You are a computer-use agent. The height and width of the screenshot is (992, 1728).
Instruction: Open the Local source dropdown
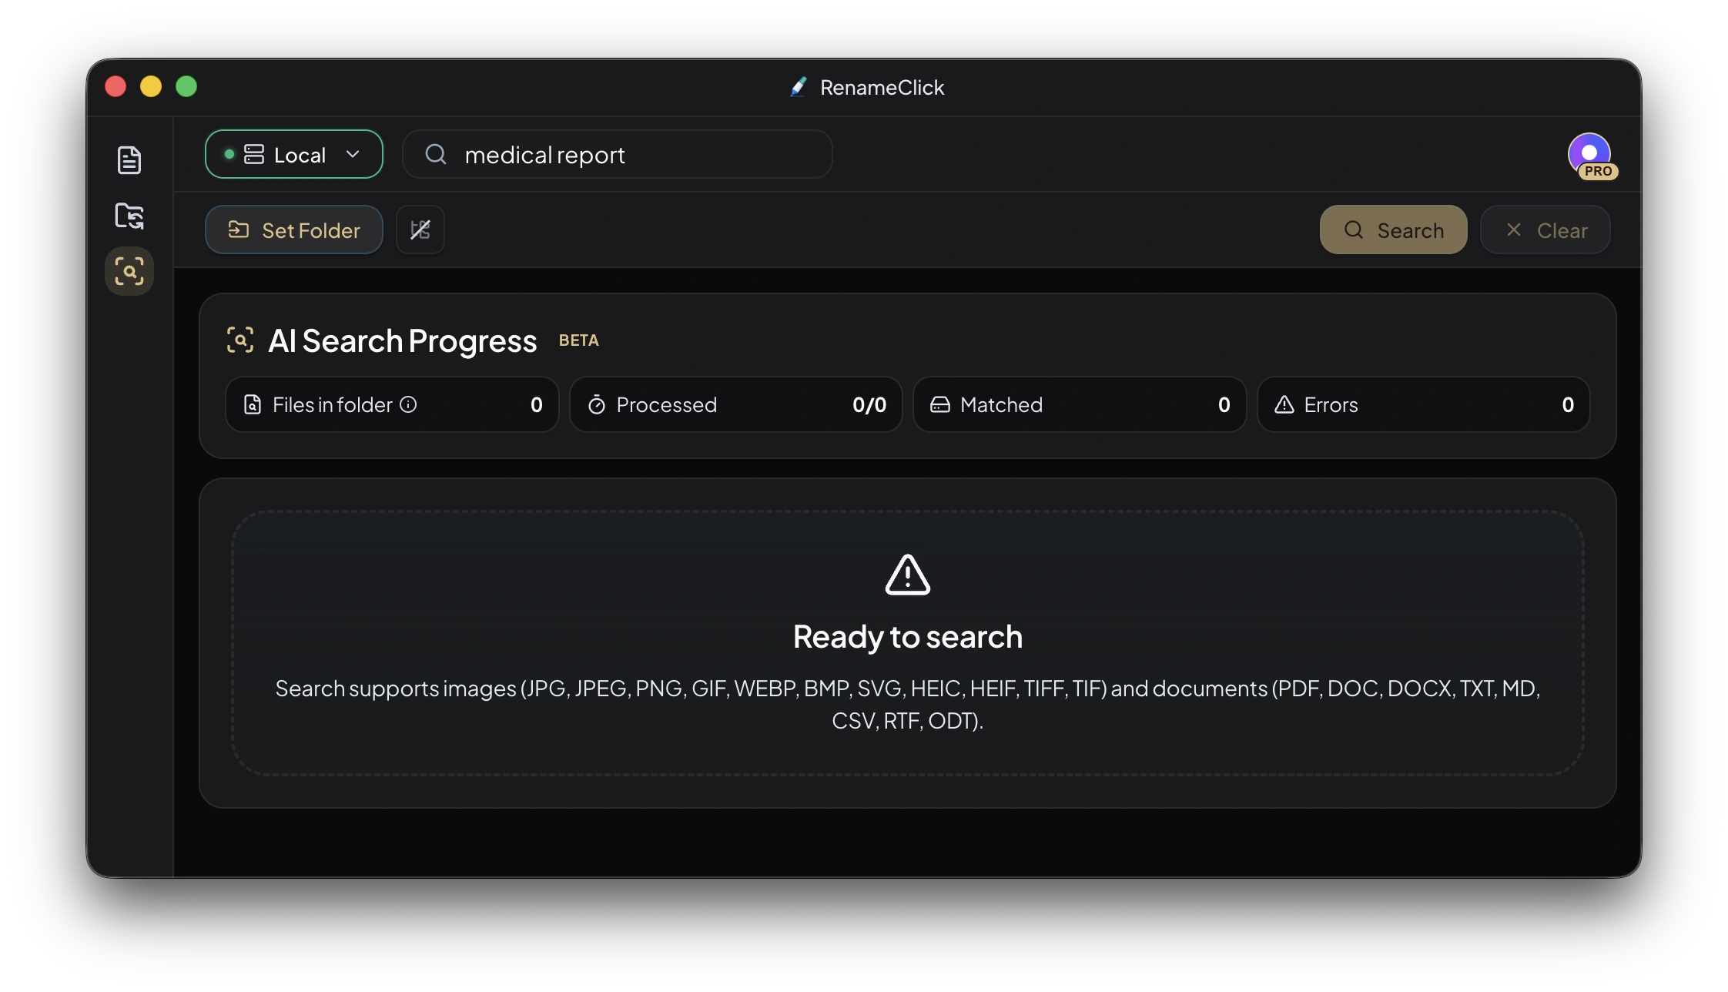click(x=293, y=154)
